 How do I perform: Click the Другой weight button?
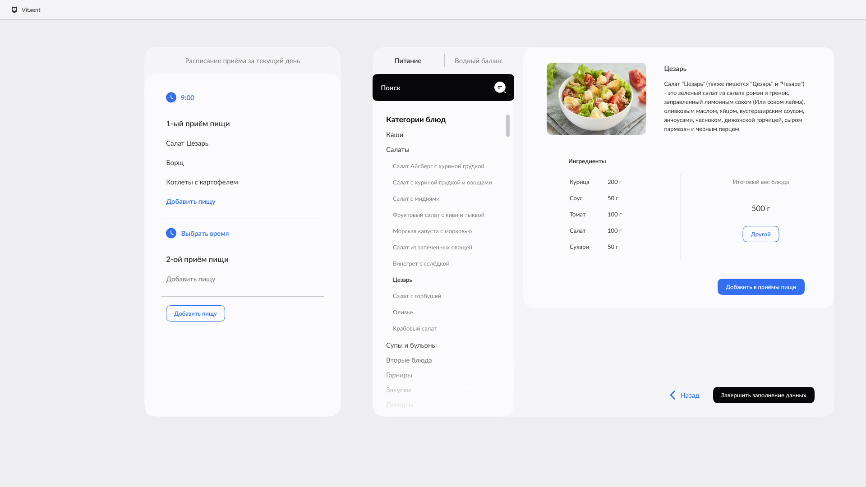pyautogui.click(x=760, y=234)
